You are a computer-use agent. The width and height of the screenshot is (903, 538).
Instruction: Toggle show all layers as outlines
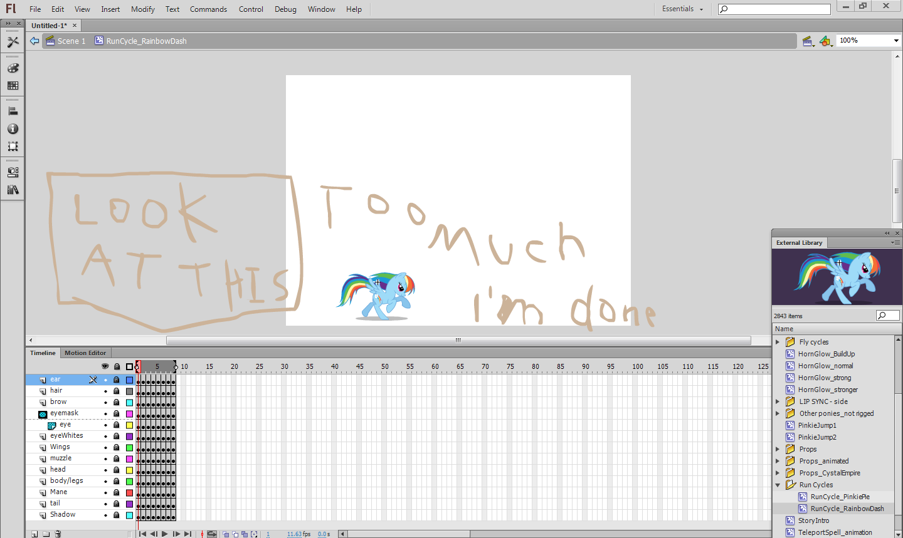[x=129, y=366]
